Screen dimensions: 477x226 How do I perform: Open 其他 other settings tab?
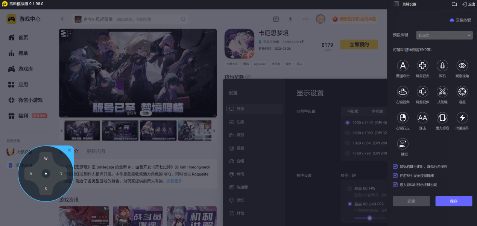(x=254, y=213)
